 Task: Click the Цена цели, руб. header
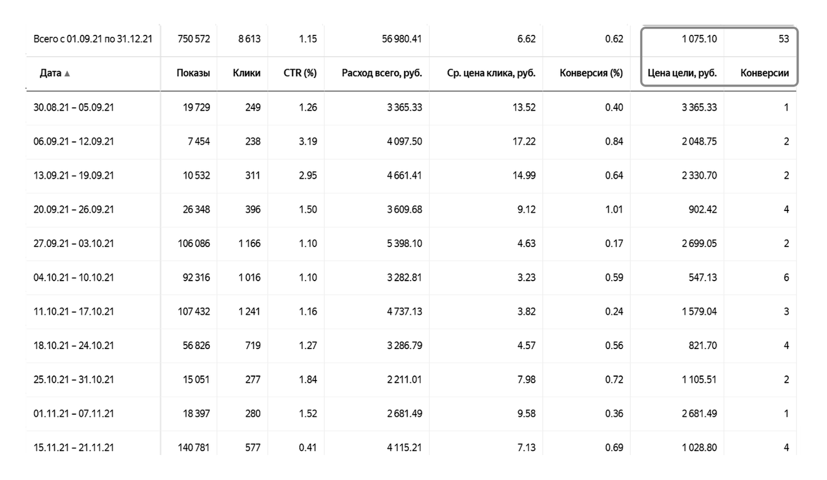tap(682, 74)
